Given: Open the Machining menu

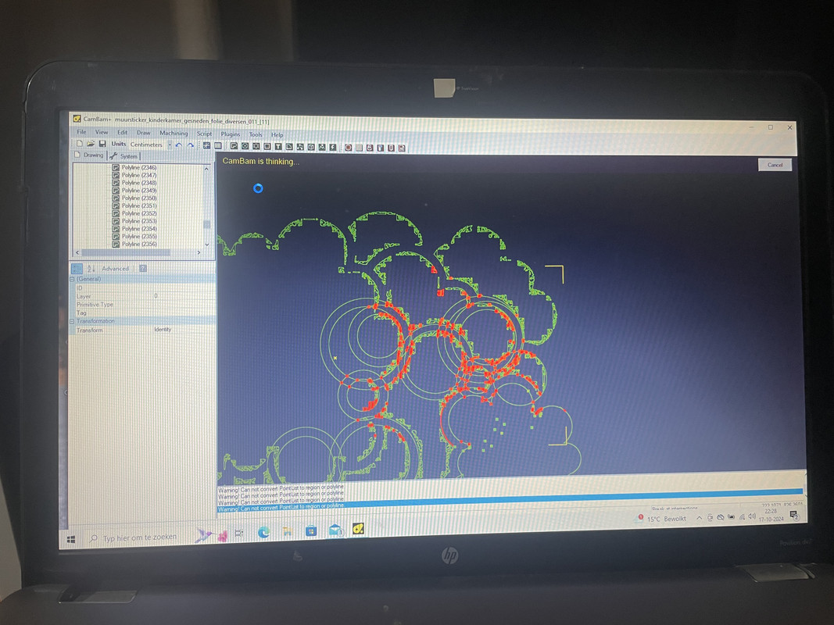Looking at the screenshot, I should point(174,134).
